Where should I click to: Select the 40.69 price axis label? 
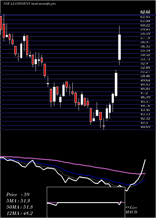coord(145,127)
